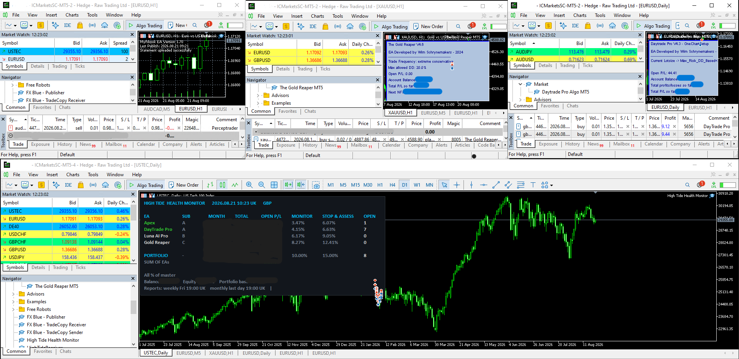The image size is (739, 359).
Task: Select the Trendline drawing tool
Action: (x=496, y=185)
